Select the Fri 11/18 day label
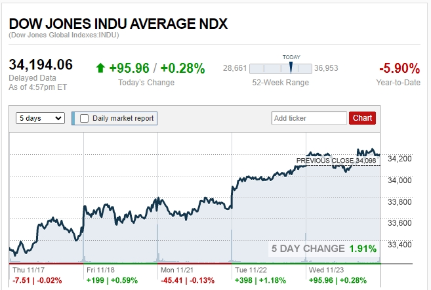The image size is (431, 290). tap(100, 269)
